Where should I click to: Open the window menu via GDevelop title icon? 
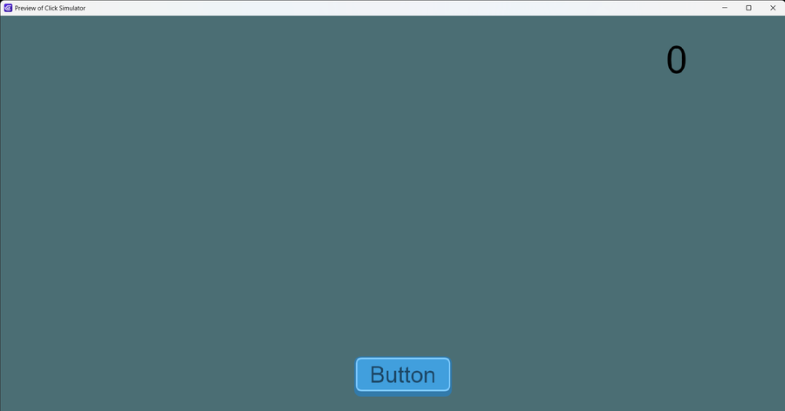tap(8, 8)
